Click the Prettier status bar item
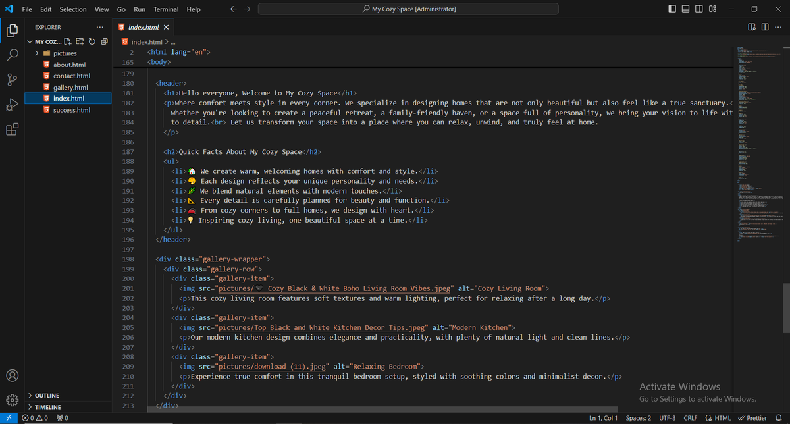The image size is (790, 424). (x=752, y=418)
